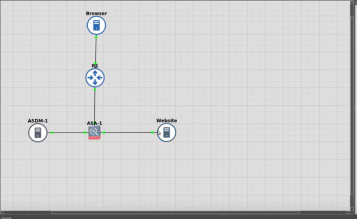Select the Website server icon
Image resolution: width=357 pixels, height=219 pixels.
pos(167,132)
